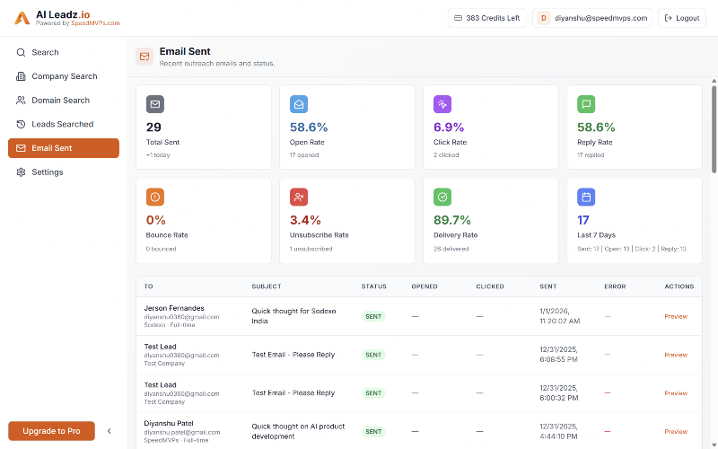Click the Open Rate opened-mail icon
The image size is (718, 449).
[299, 104]
